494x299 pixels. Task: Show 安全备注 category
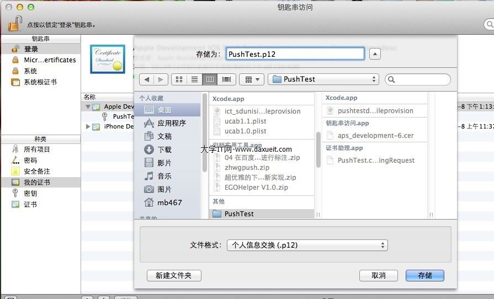click(x=41, y=171)
